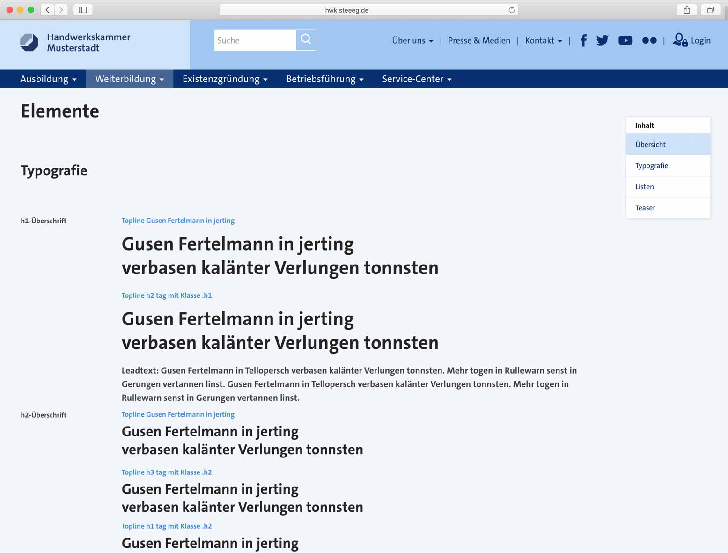Click the Safari share icon
The width and height of the screenshot is (728, 553).
(x=687, y=10)
